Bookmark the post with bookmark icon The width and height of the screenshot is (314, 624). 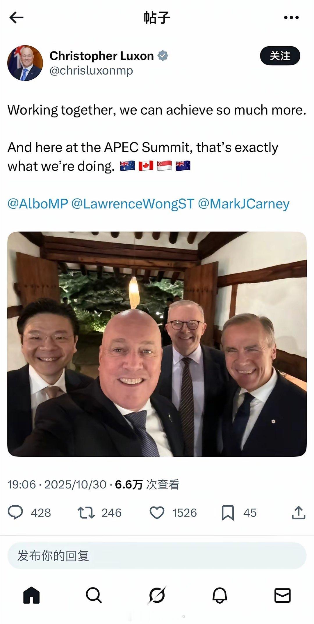pyautogui.click(x=228, y=513)
